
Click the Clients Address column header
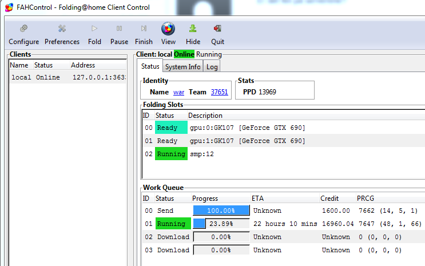(x=98, y=65)
